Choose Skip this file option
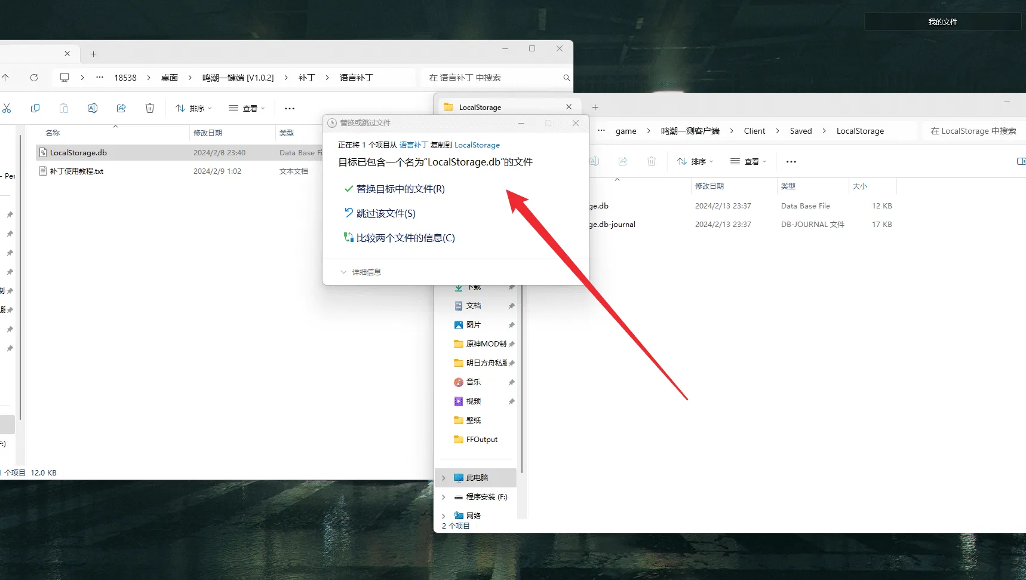The height and width of the screenshot is (580, 1026). [x=380, y=213]
